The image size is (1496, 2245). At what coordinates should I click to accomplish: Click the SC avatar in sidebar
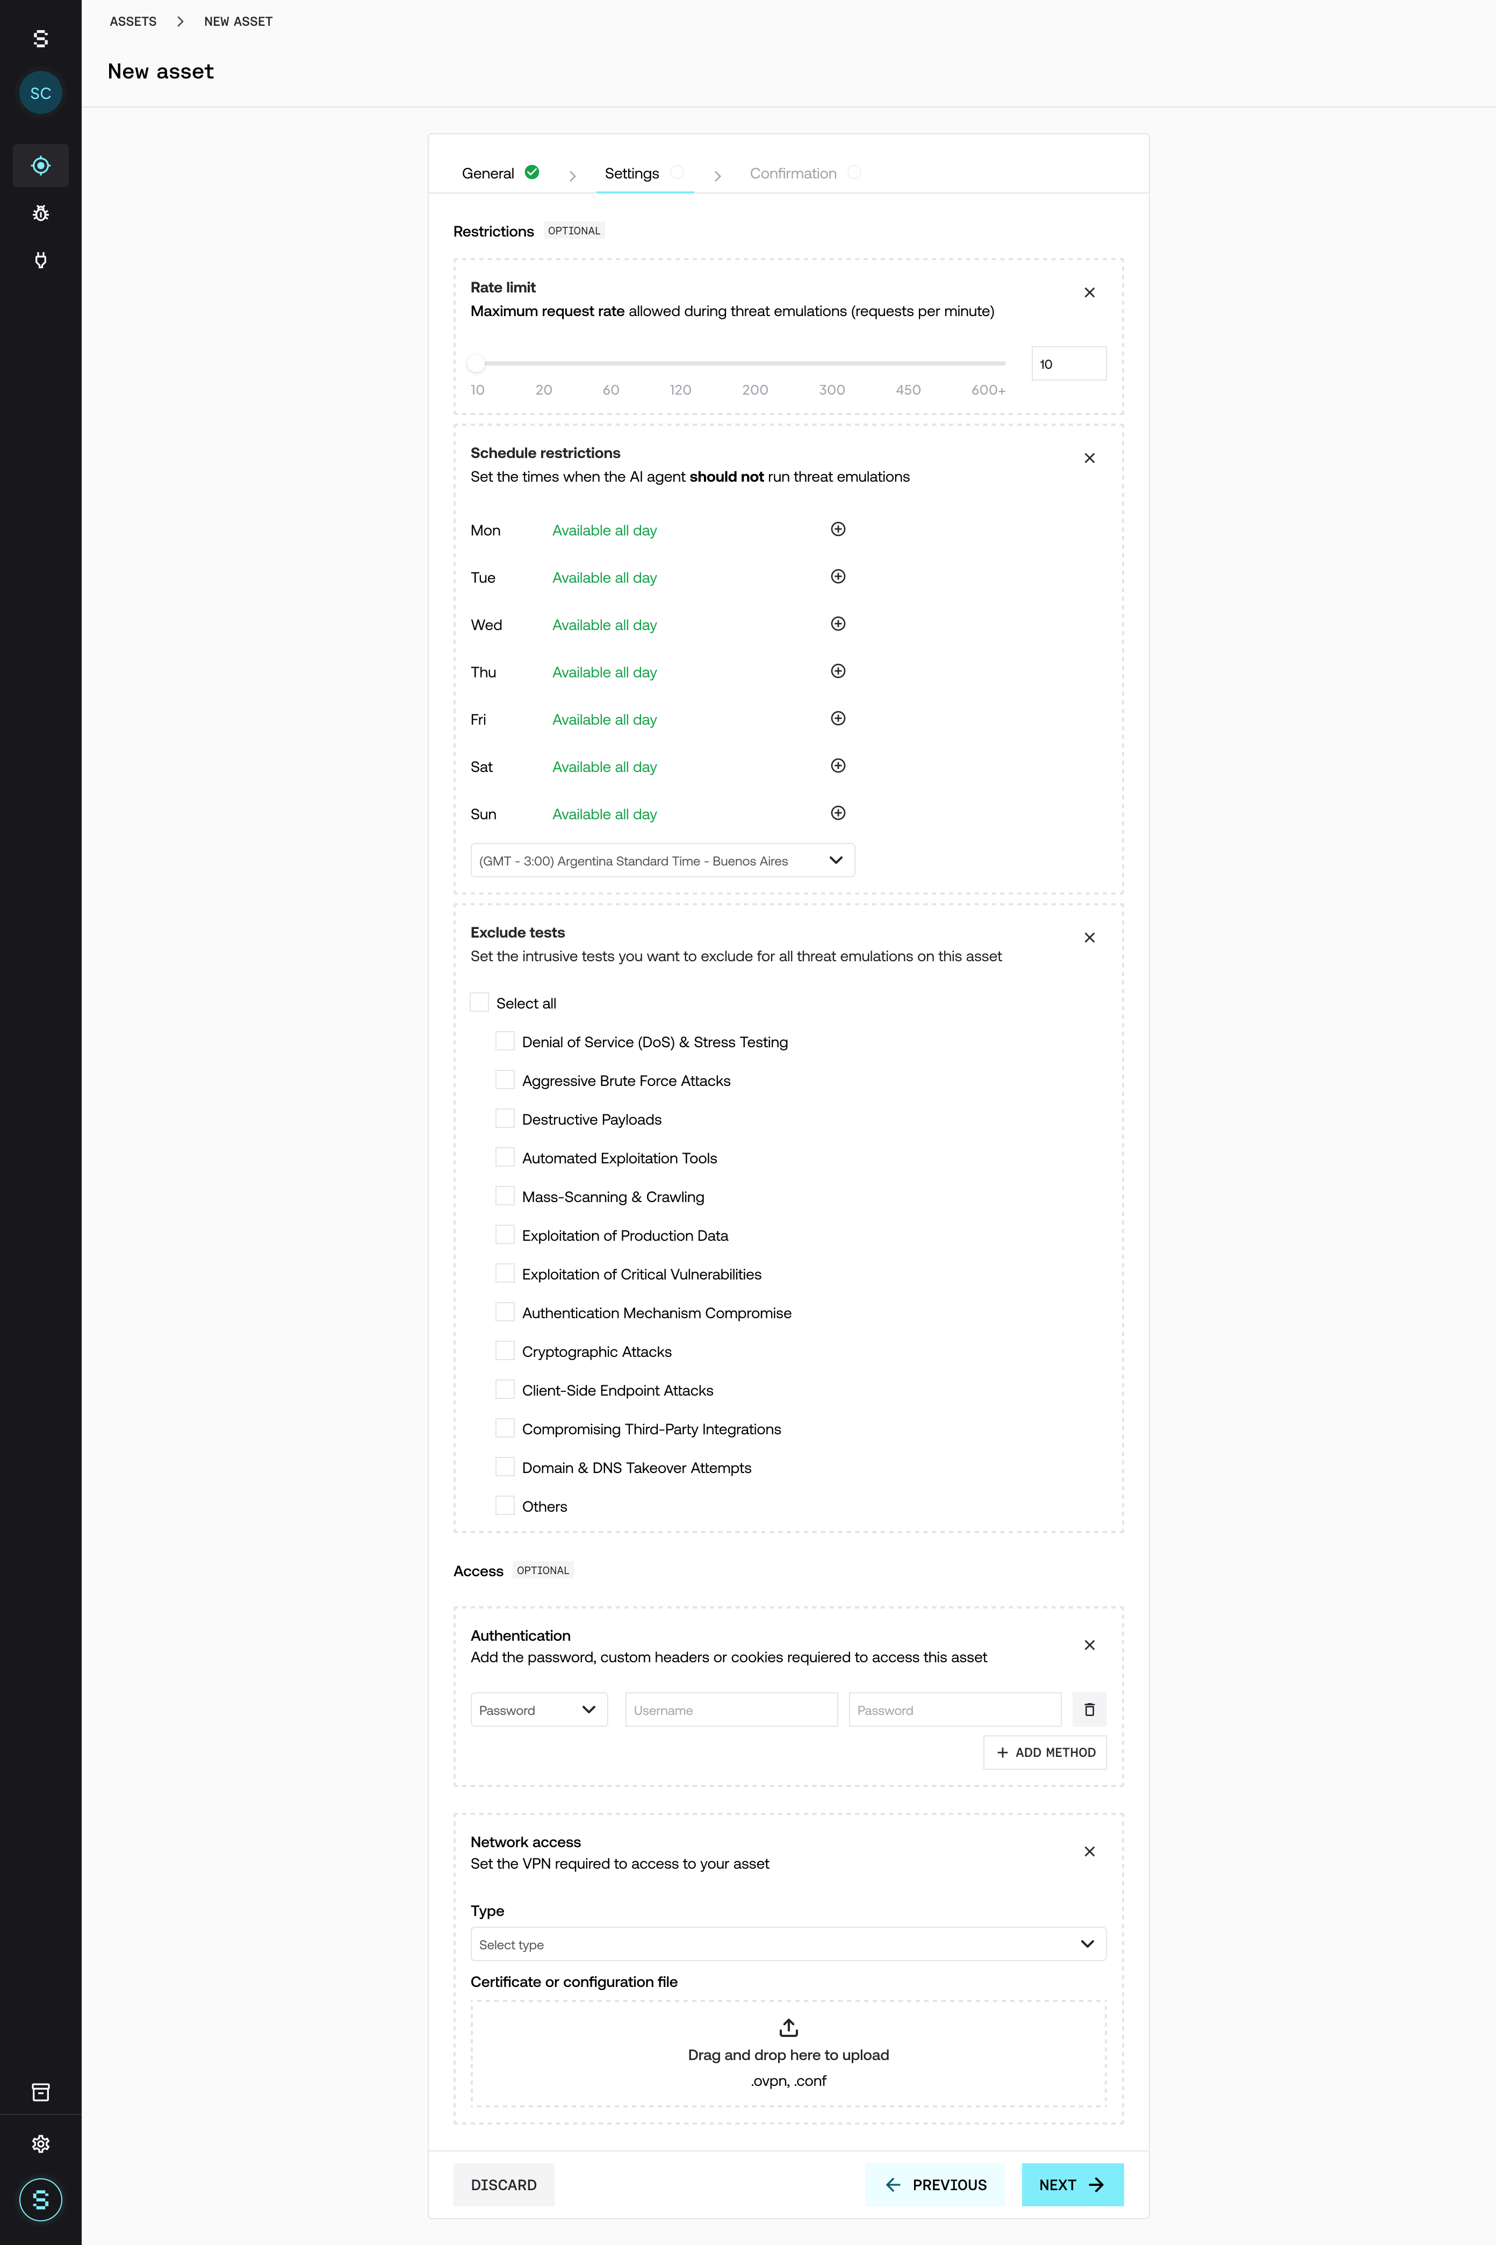40,92
